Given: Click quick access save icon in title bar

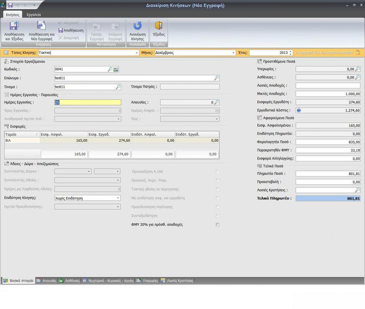Looking at the screenshot, I should (x=10, y=5).
